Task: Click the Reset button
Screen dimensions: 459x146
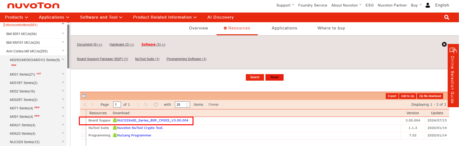Action: coord(275,77)
